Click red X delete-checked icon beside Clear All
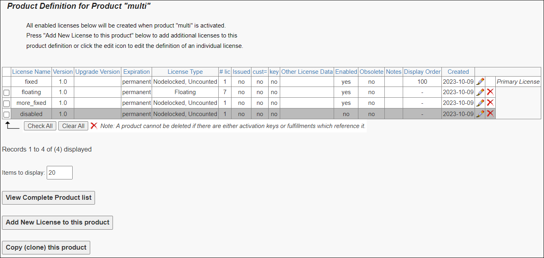This screenshot has height=258, width=544. [x=94, y=126]
